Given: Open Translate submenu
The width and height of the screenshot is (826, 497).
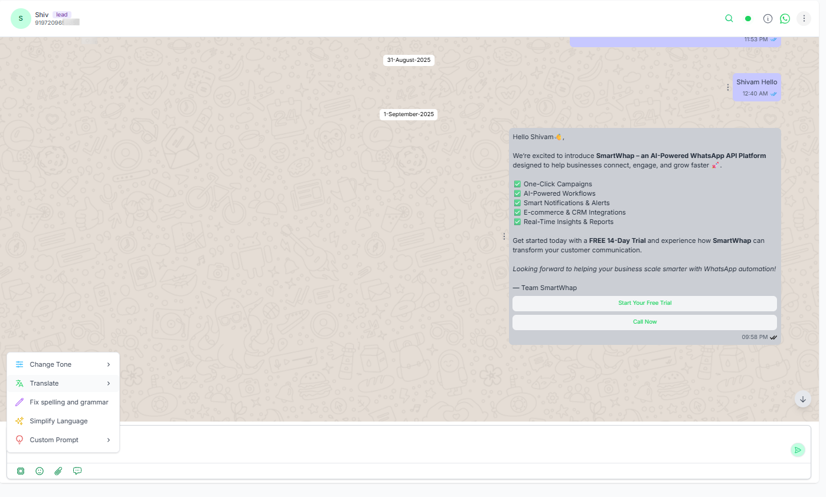Looking at the screenshot, I should click(x=63, y=383).
